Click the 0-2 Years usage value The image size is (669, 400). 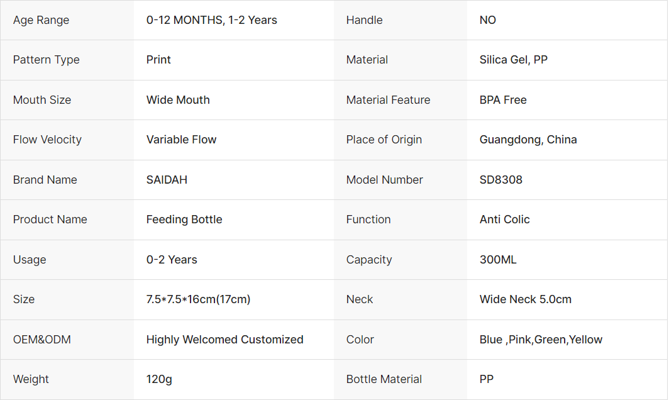[x=172, y=260]
